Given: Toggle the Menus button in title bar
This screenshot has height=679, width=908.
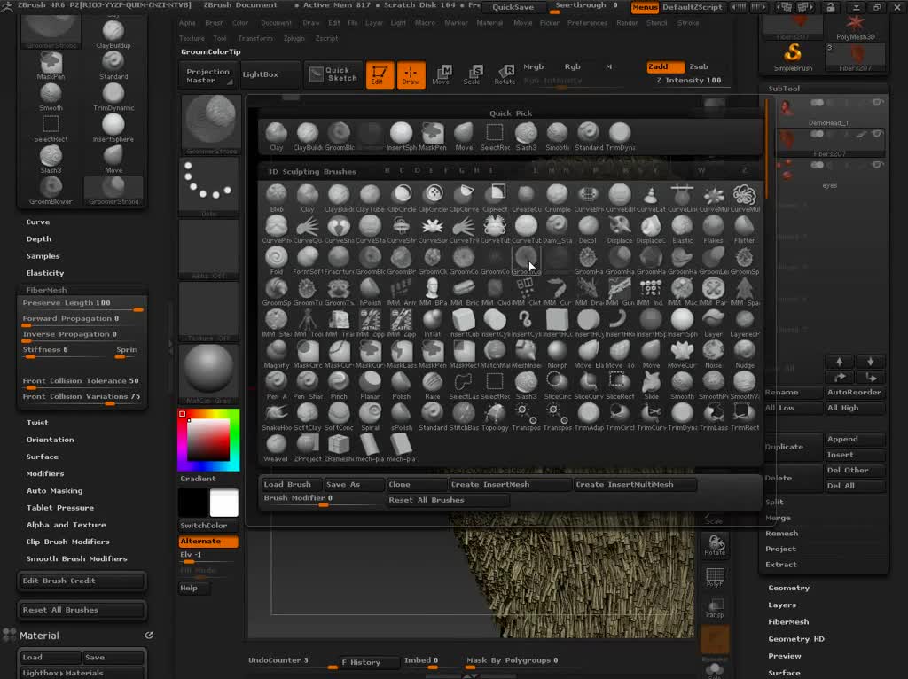Looking at the screenshot, I should coord(645,7).
